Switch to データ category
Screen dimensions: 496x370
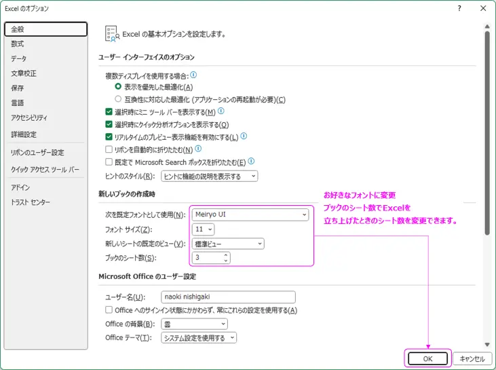coord(46,58)
